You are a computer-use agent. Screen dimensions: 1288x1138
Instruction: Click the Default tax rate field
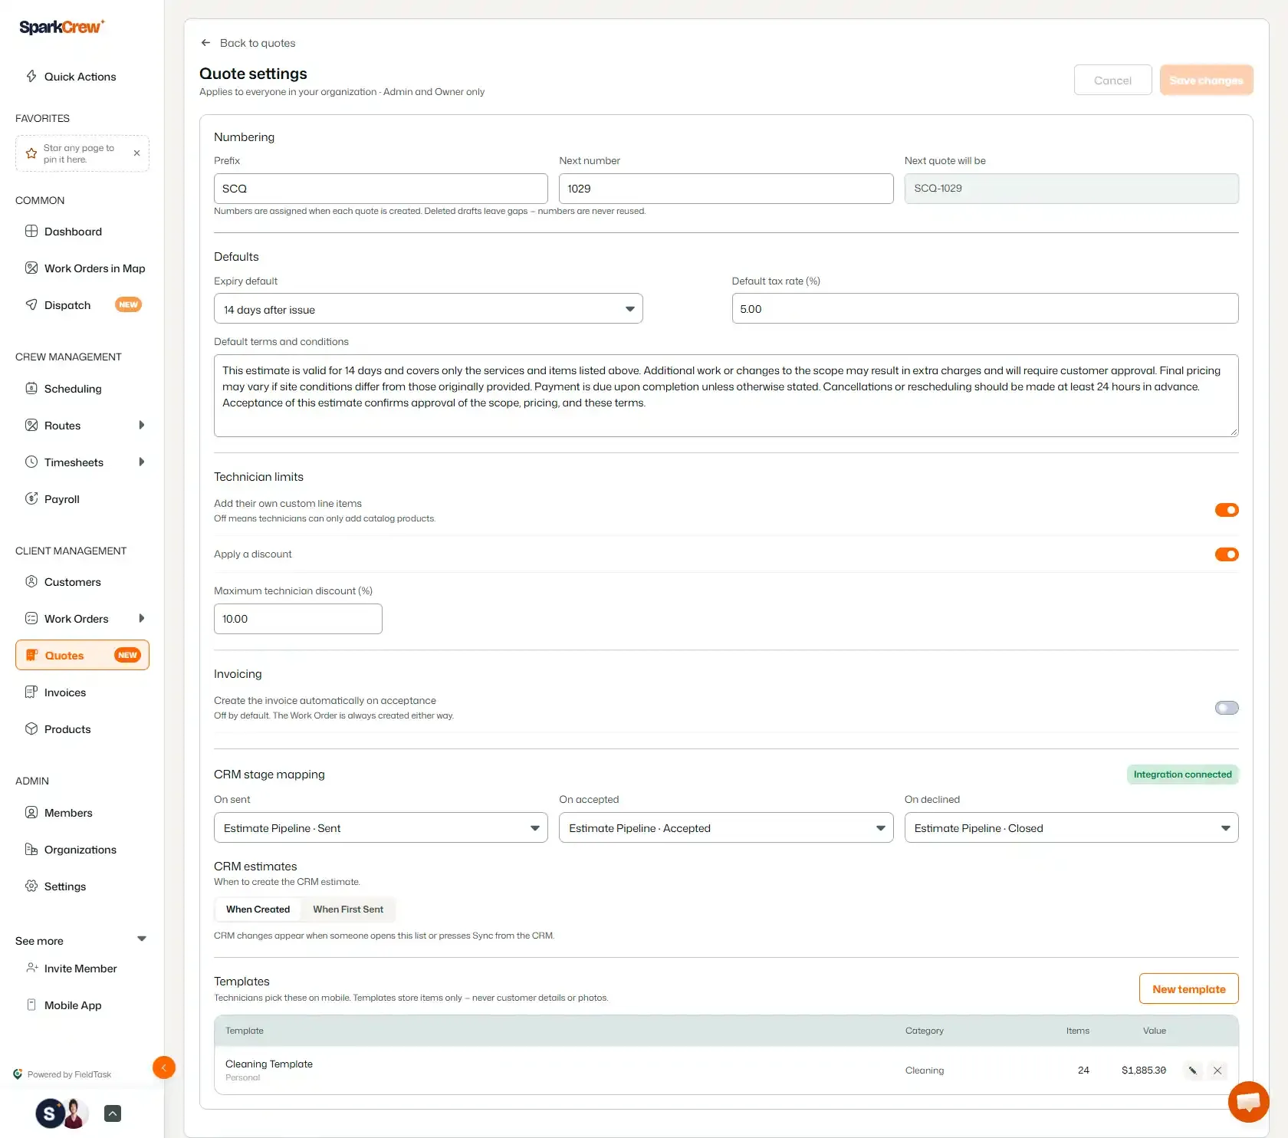pyautogui.click(x=985, y=308)
